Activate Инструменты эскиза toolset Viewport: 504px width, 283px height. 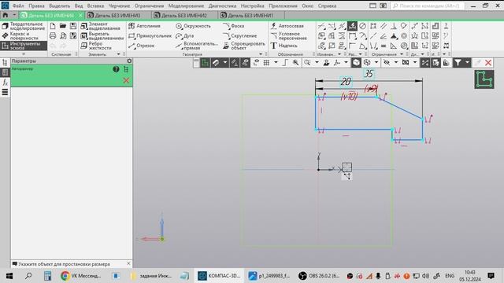tap(24, 46)
